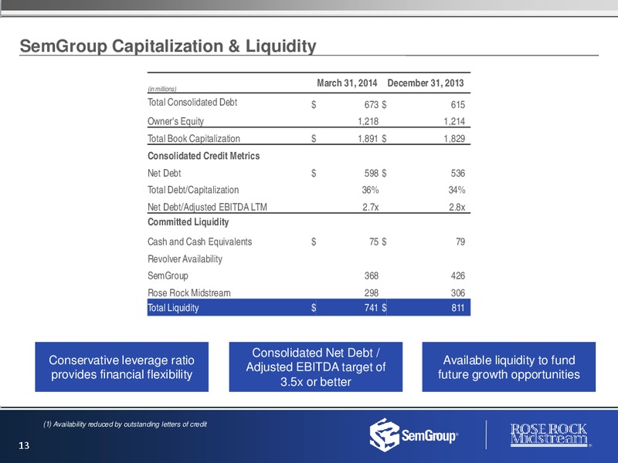Select 'Total Debt/Capitalization' label
This screenshot has width=618, height=463.
[x=193, y=190]
